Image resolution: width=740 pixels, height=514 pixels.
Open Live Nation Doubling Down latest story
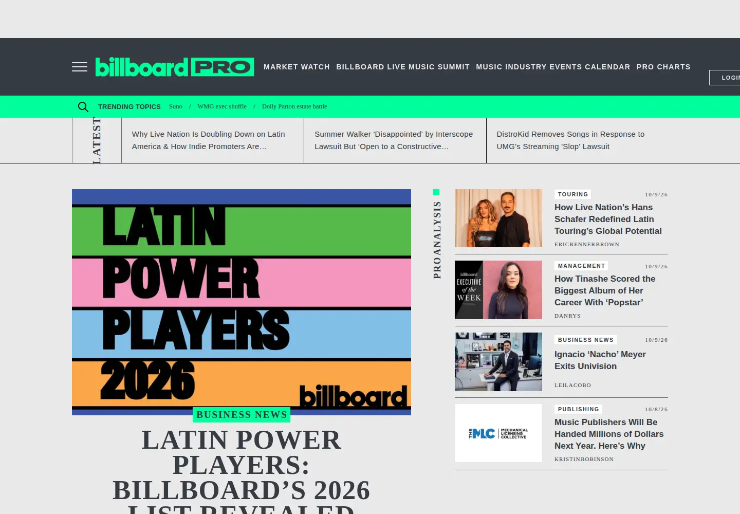coord(208,140)
